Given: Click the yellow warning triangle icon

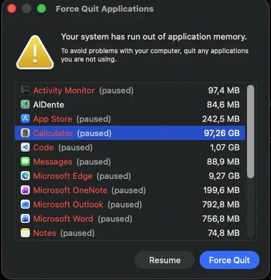Looking at the screenshot, I should pyautogui.click(x=35, y=52).
